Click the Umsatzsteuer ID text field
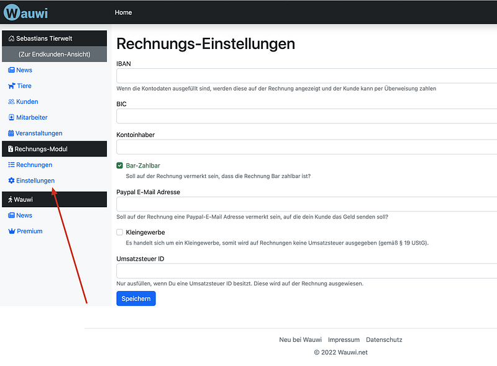Viewport: 497px width, 366px height. coord(306,271)
